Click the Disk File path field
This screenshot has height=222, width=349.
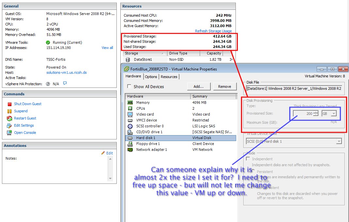(x=294, y=88)
